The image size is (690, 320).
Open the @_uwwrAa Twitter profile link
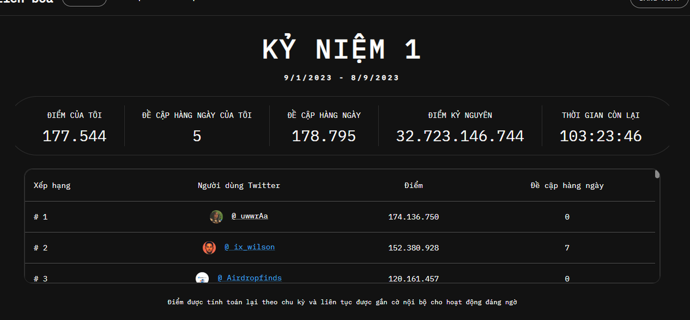250,216
